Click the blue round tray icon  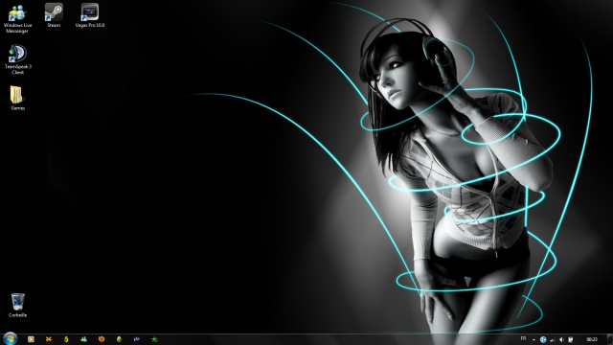pos(543,339)
